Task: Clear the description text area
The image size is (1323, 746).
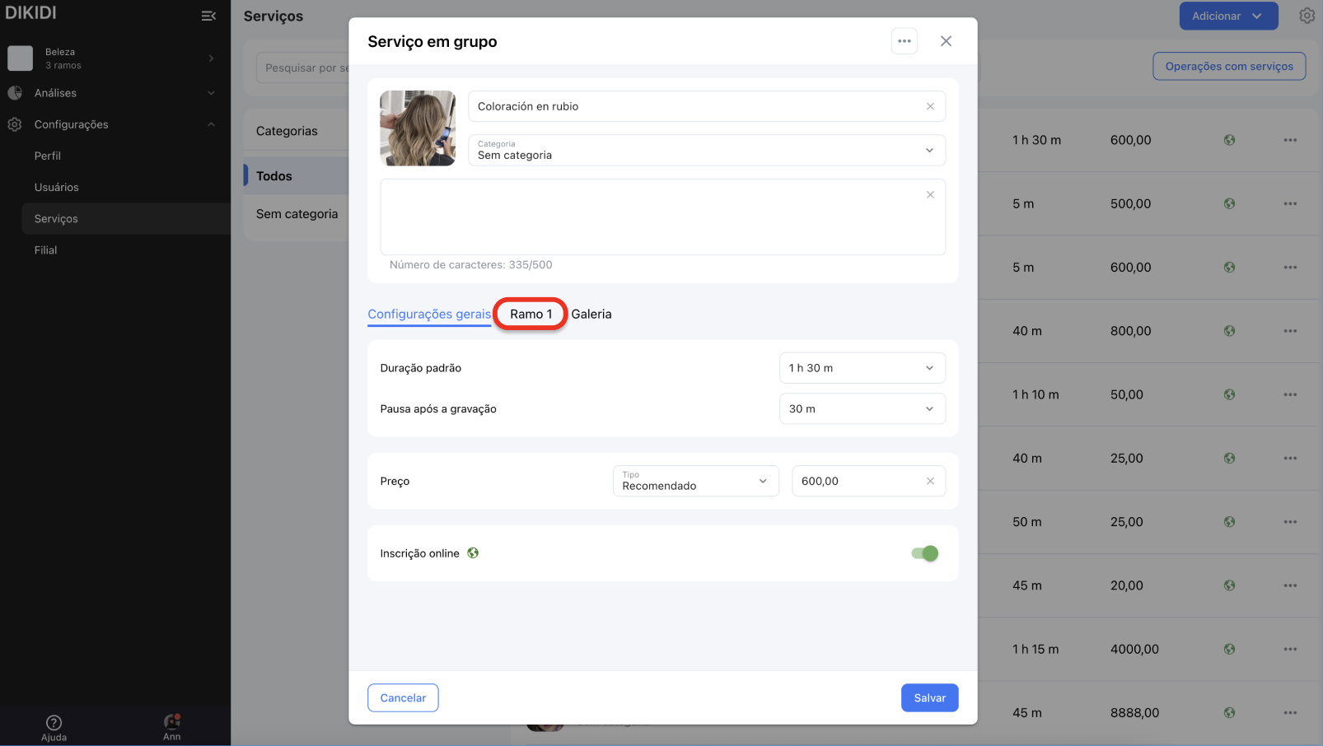Action: [x=930, y=195]
